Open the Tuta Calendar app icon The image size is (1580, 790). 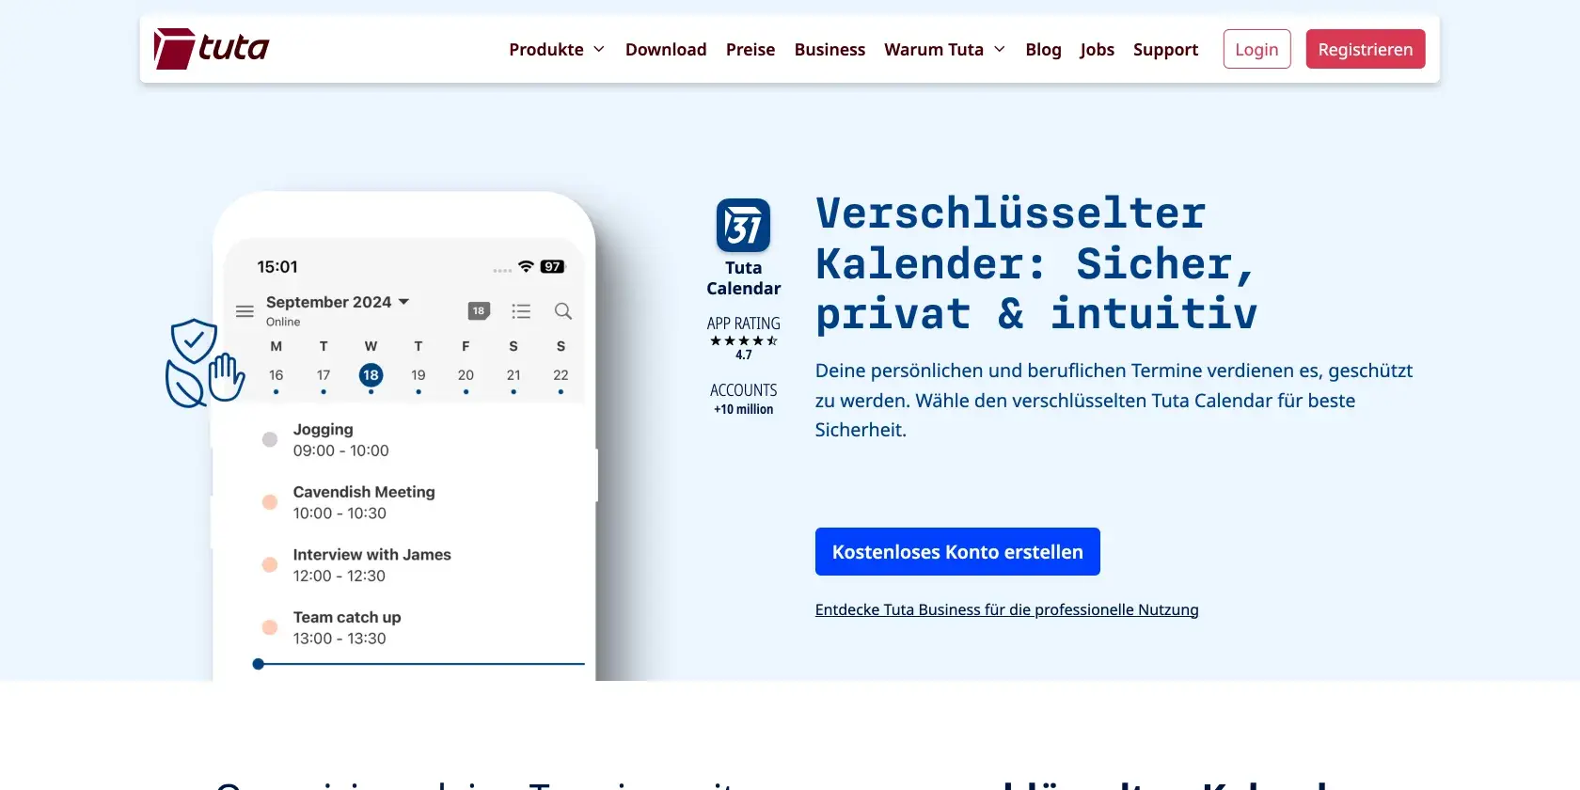coord(743,225)
